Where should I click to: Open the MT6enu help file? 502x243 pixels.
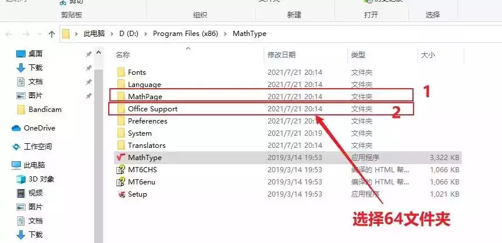pos(141,182)
